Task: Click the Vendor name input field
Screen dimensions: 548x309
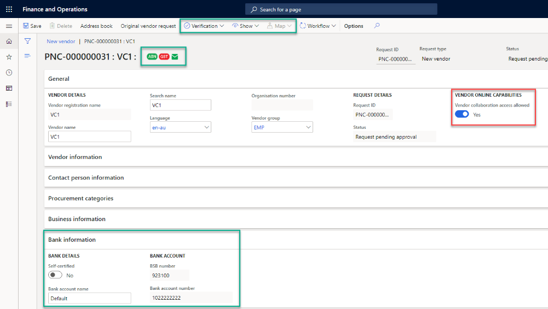Action: (x=89, y=136)
